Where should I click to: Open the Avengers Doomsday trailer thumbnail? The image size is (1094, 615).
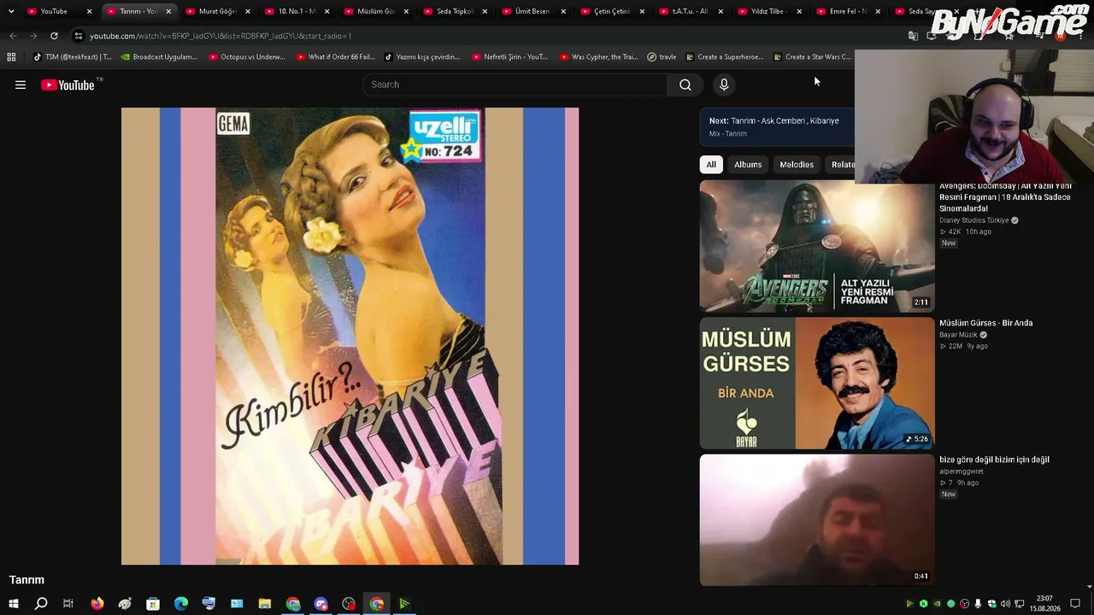(817, 246)
